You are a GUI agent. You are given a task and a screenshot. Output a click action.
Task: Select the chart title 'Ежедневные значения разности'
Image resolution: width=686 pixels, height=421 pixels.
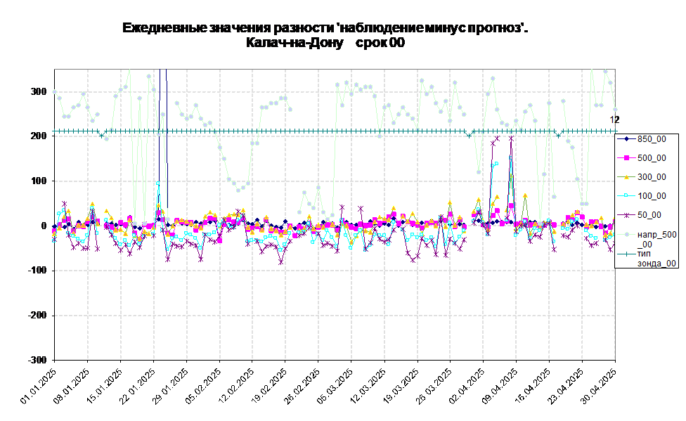[228, 28]
